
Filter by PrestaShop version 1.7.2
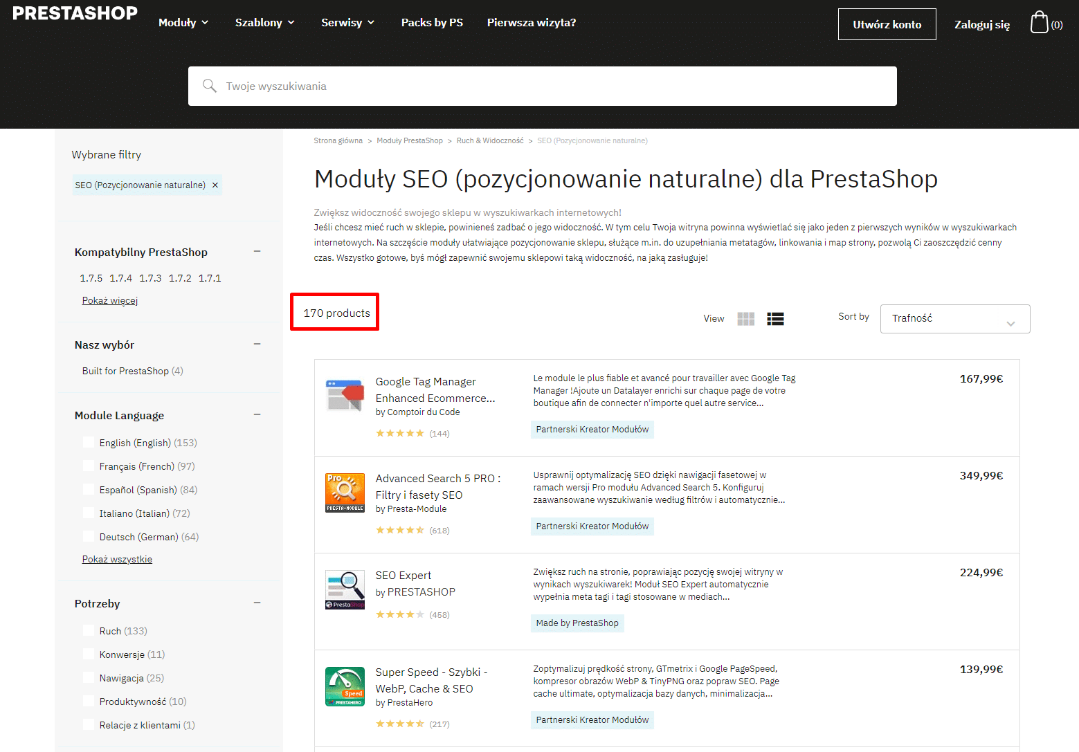[x=180, y=278]
